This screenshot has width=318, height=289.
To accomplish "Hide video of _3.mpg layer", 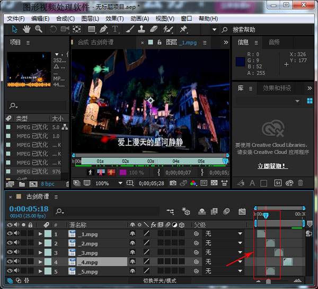I will coord(10,252).
